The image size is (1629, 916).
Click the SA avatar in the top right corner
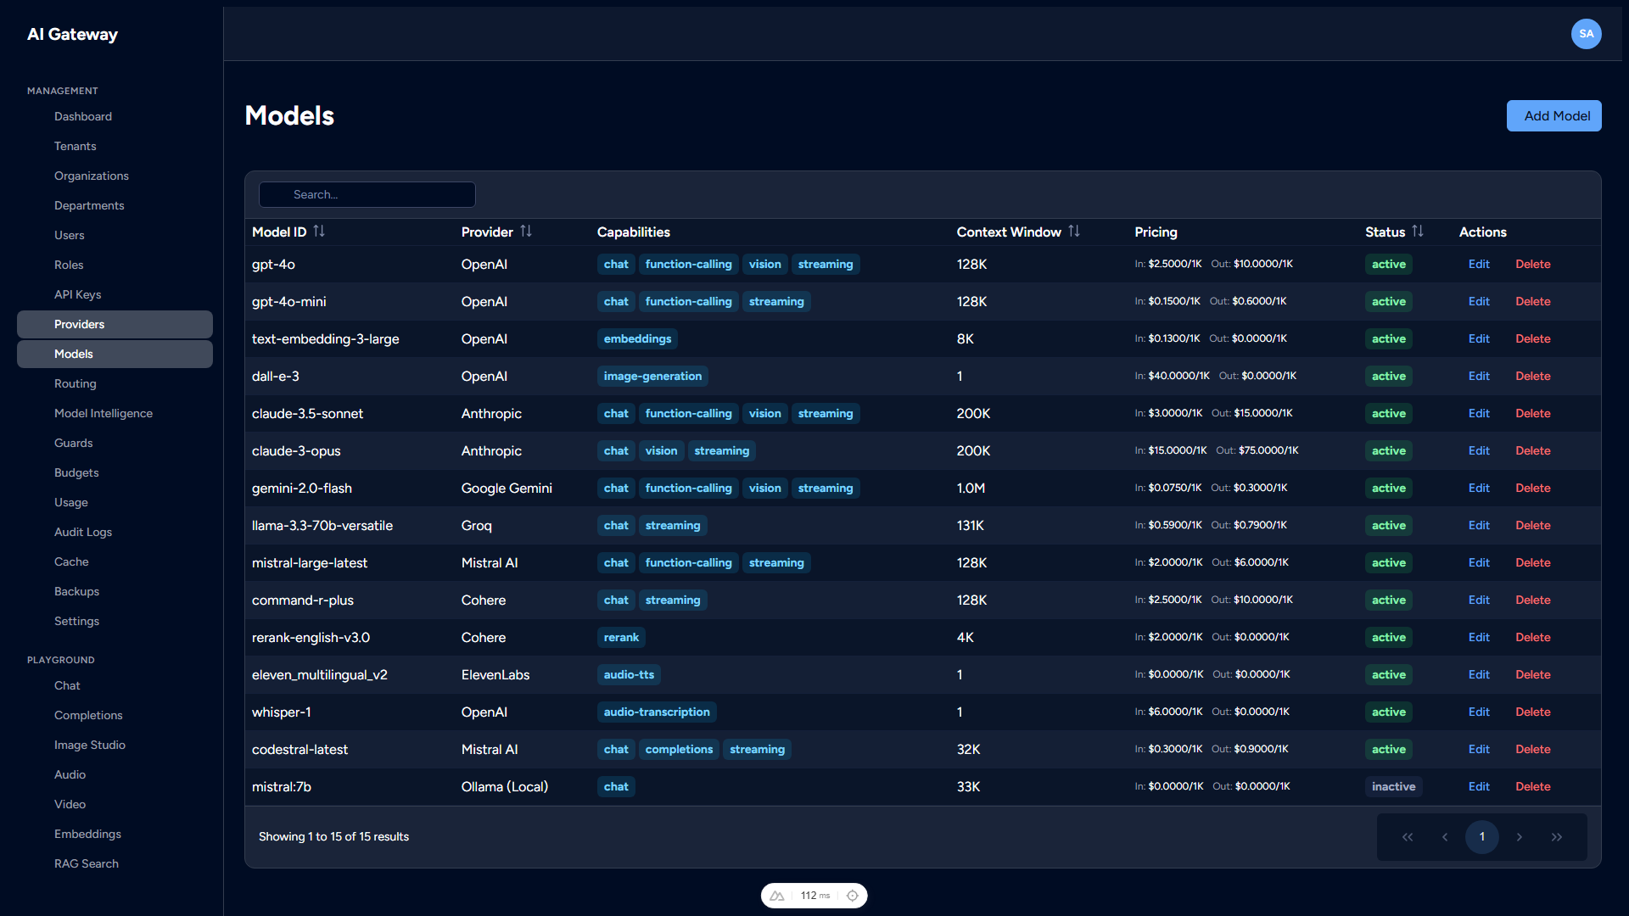pyautogui.click(x=1587, y=34)
